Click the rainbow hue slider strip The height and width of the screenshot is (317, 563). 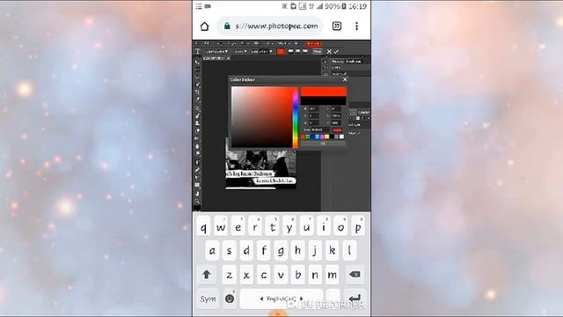pyautogui.click(x=296, y=117)
